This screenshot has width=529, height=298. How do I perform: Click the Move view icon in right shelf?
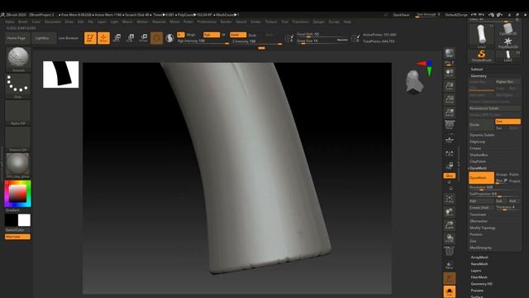pyautogui.click(x=450, y=212)
